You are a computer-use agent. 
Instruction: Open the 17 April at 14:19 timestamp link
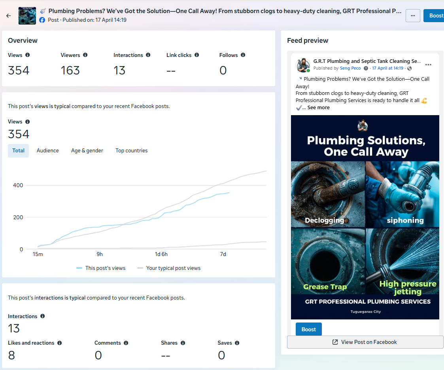pyautogui.click(x=387, y=68)
